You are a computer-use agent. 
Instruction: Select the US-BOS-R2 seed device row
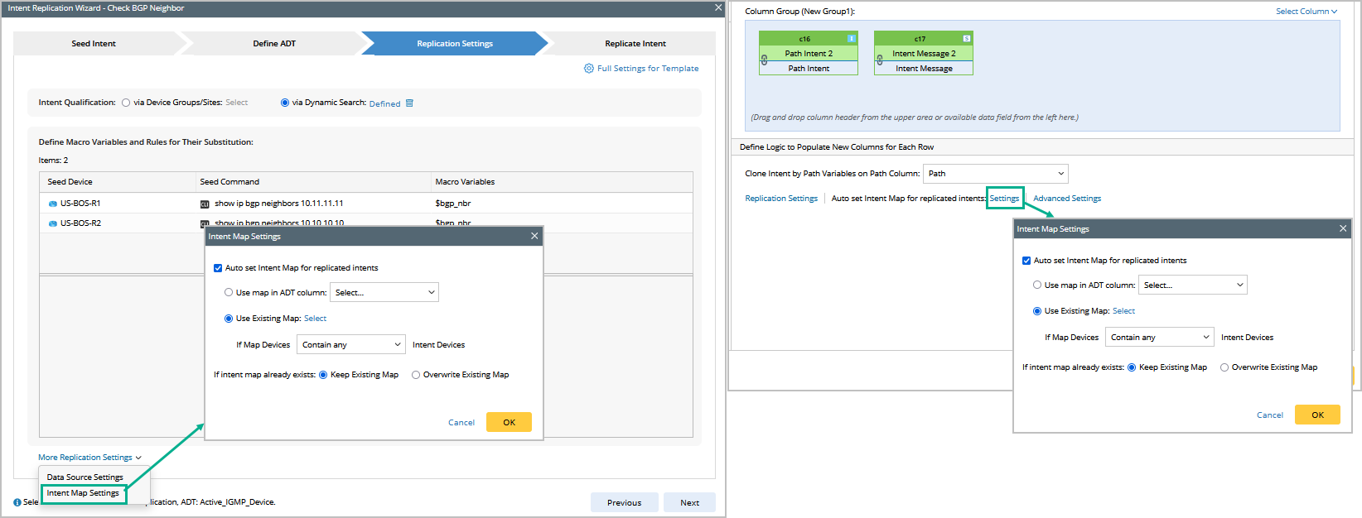[x=80, y=223]
